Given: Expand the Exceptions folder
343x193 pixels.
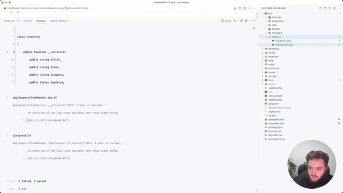Looking at the screenshot, I should [266, 21].
